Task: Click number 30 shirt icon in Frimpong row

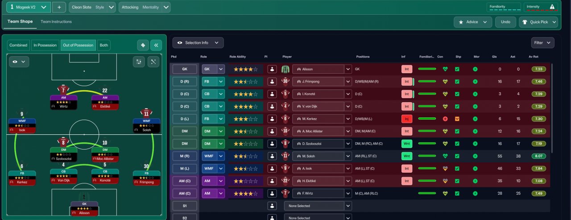Action: pyautogui.click(x=285, y=82)
